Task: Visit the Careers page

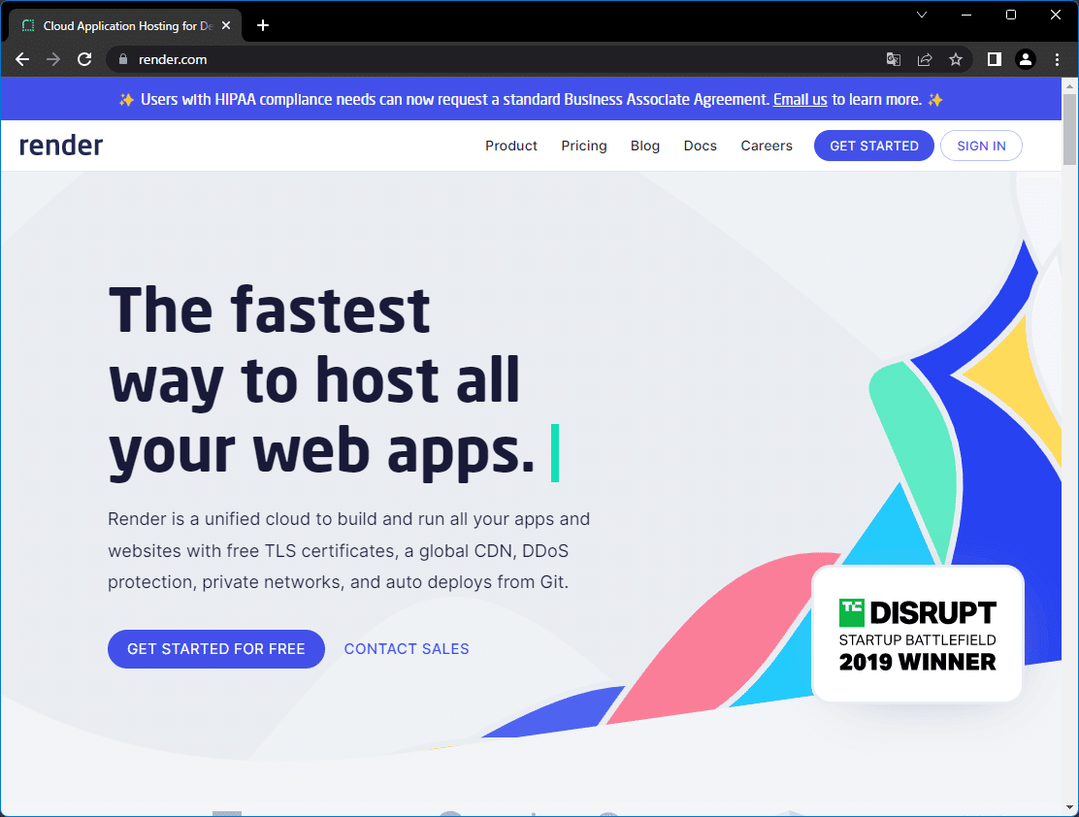Action: (766, 146)
